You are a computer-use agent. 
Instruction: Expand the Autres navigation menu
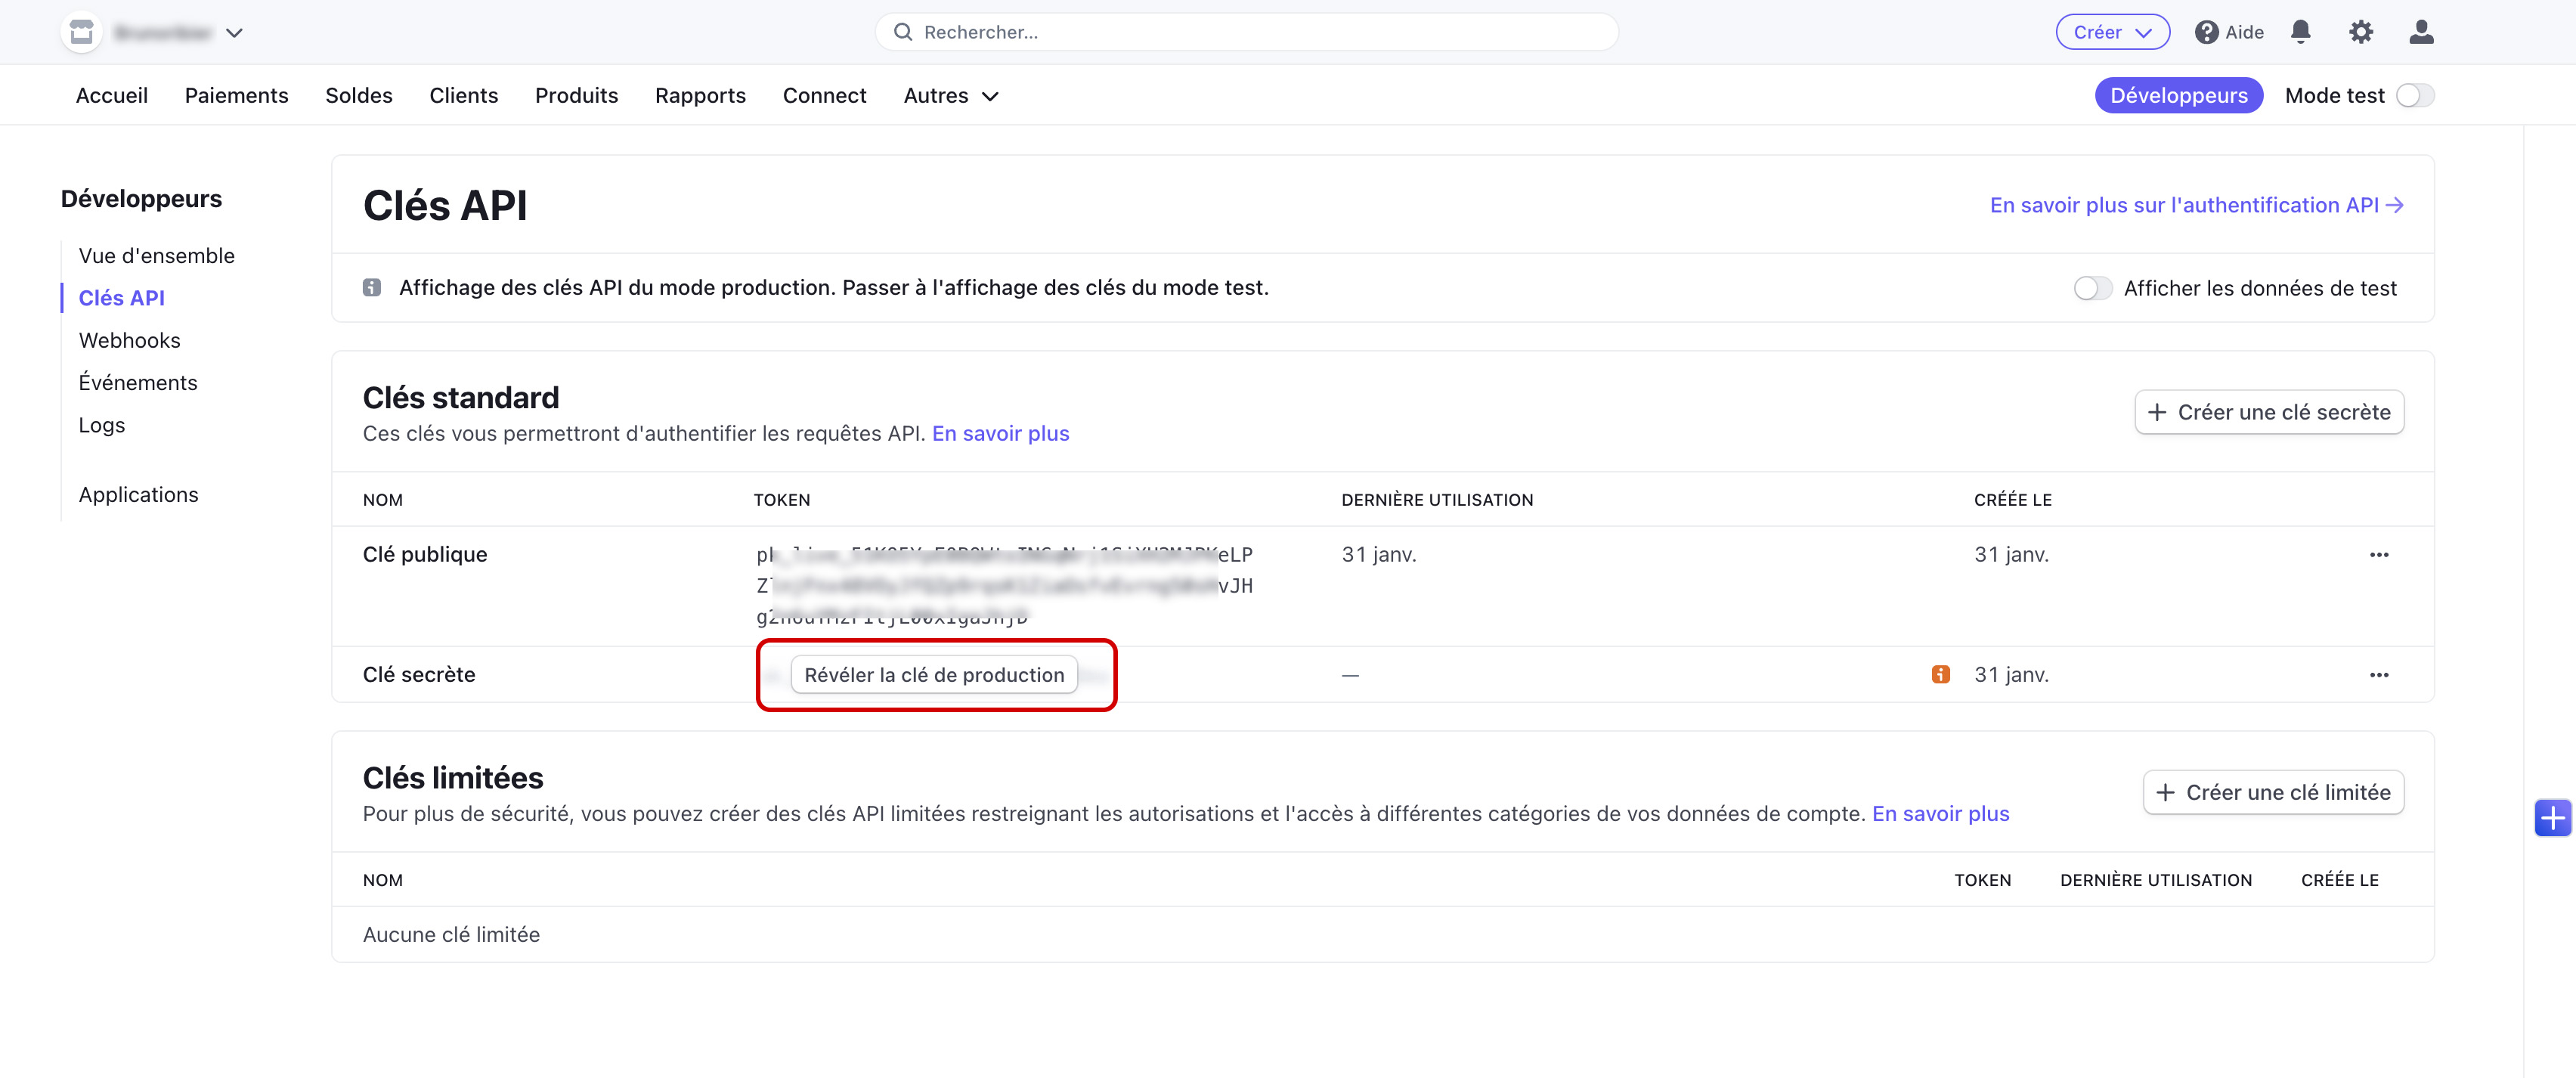coord(950,96)
